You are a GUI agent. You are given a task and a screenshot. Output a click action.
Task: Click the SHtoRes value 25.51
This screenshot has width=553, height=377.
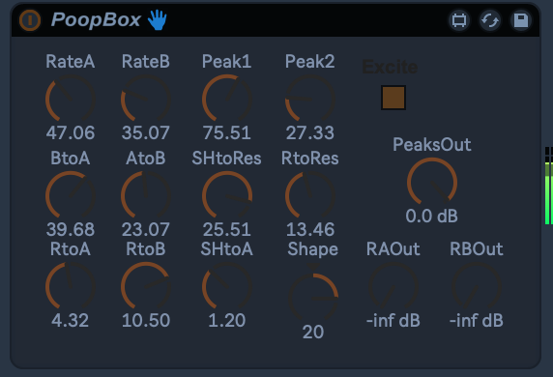tap(227, 230)
